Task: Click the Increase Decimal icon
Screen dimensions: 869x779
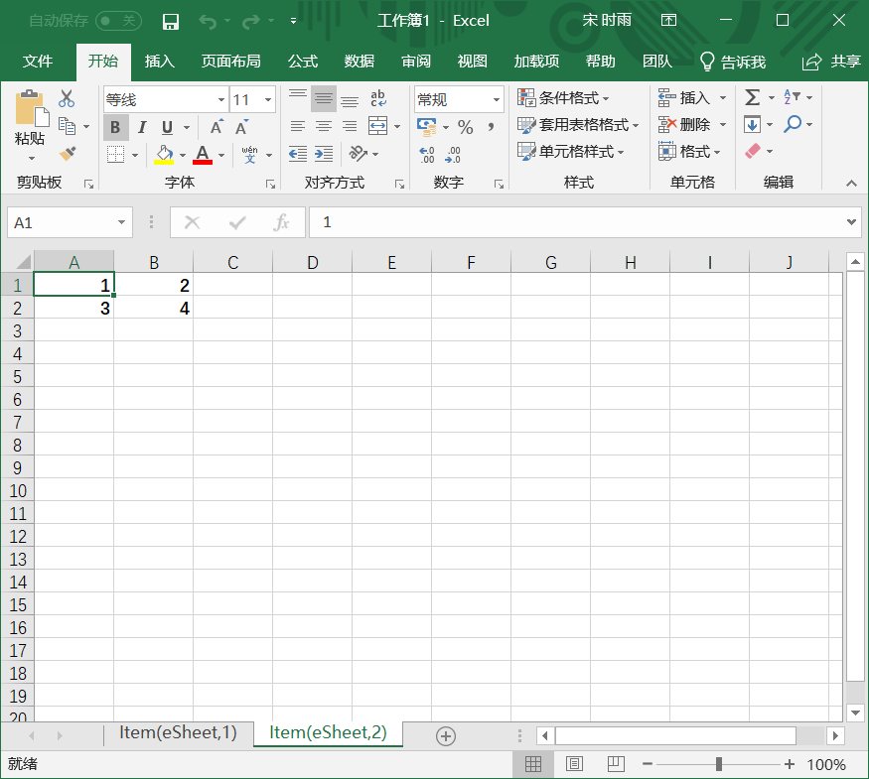Action: point(427,155)
